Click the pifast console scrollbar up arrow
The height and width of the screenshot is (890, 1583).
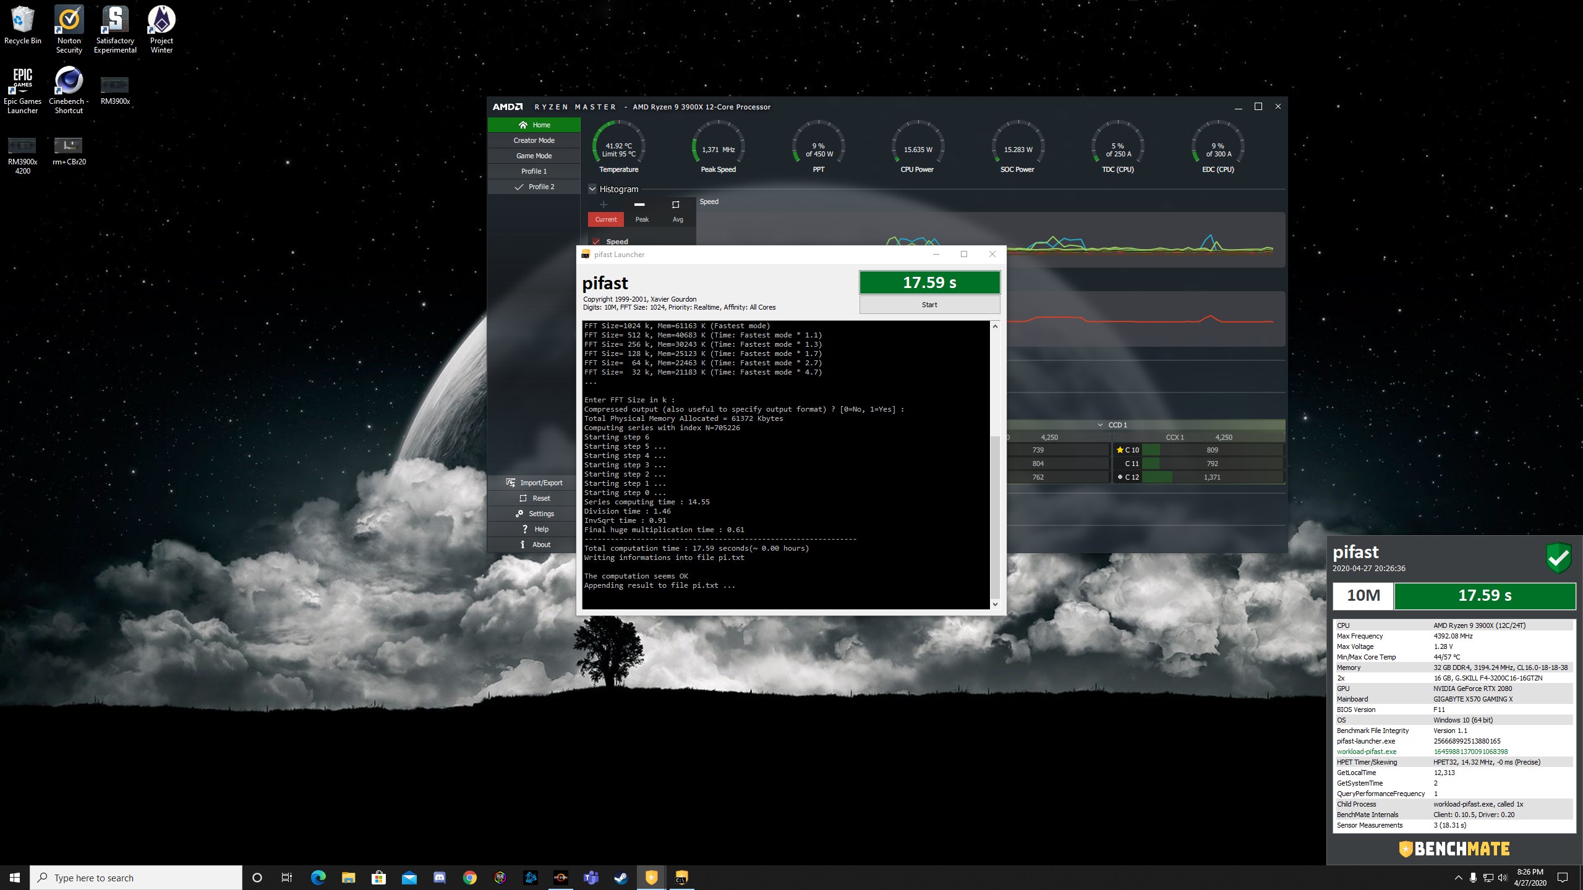[995, 326]
